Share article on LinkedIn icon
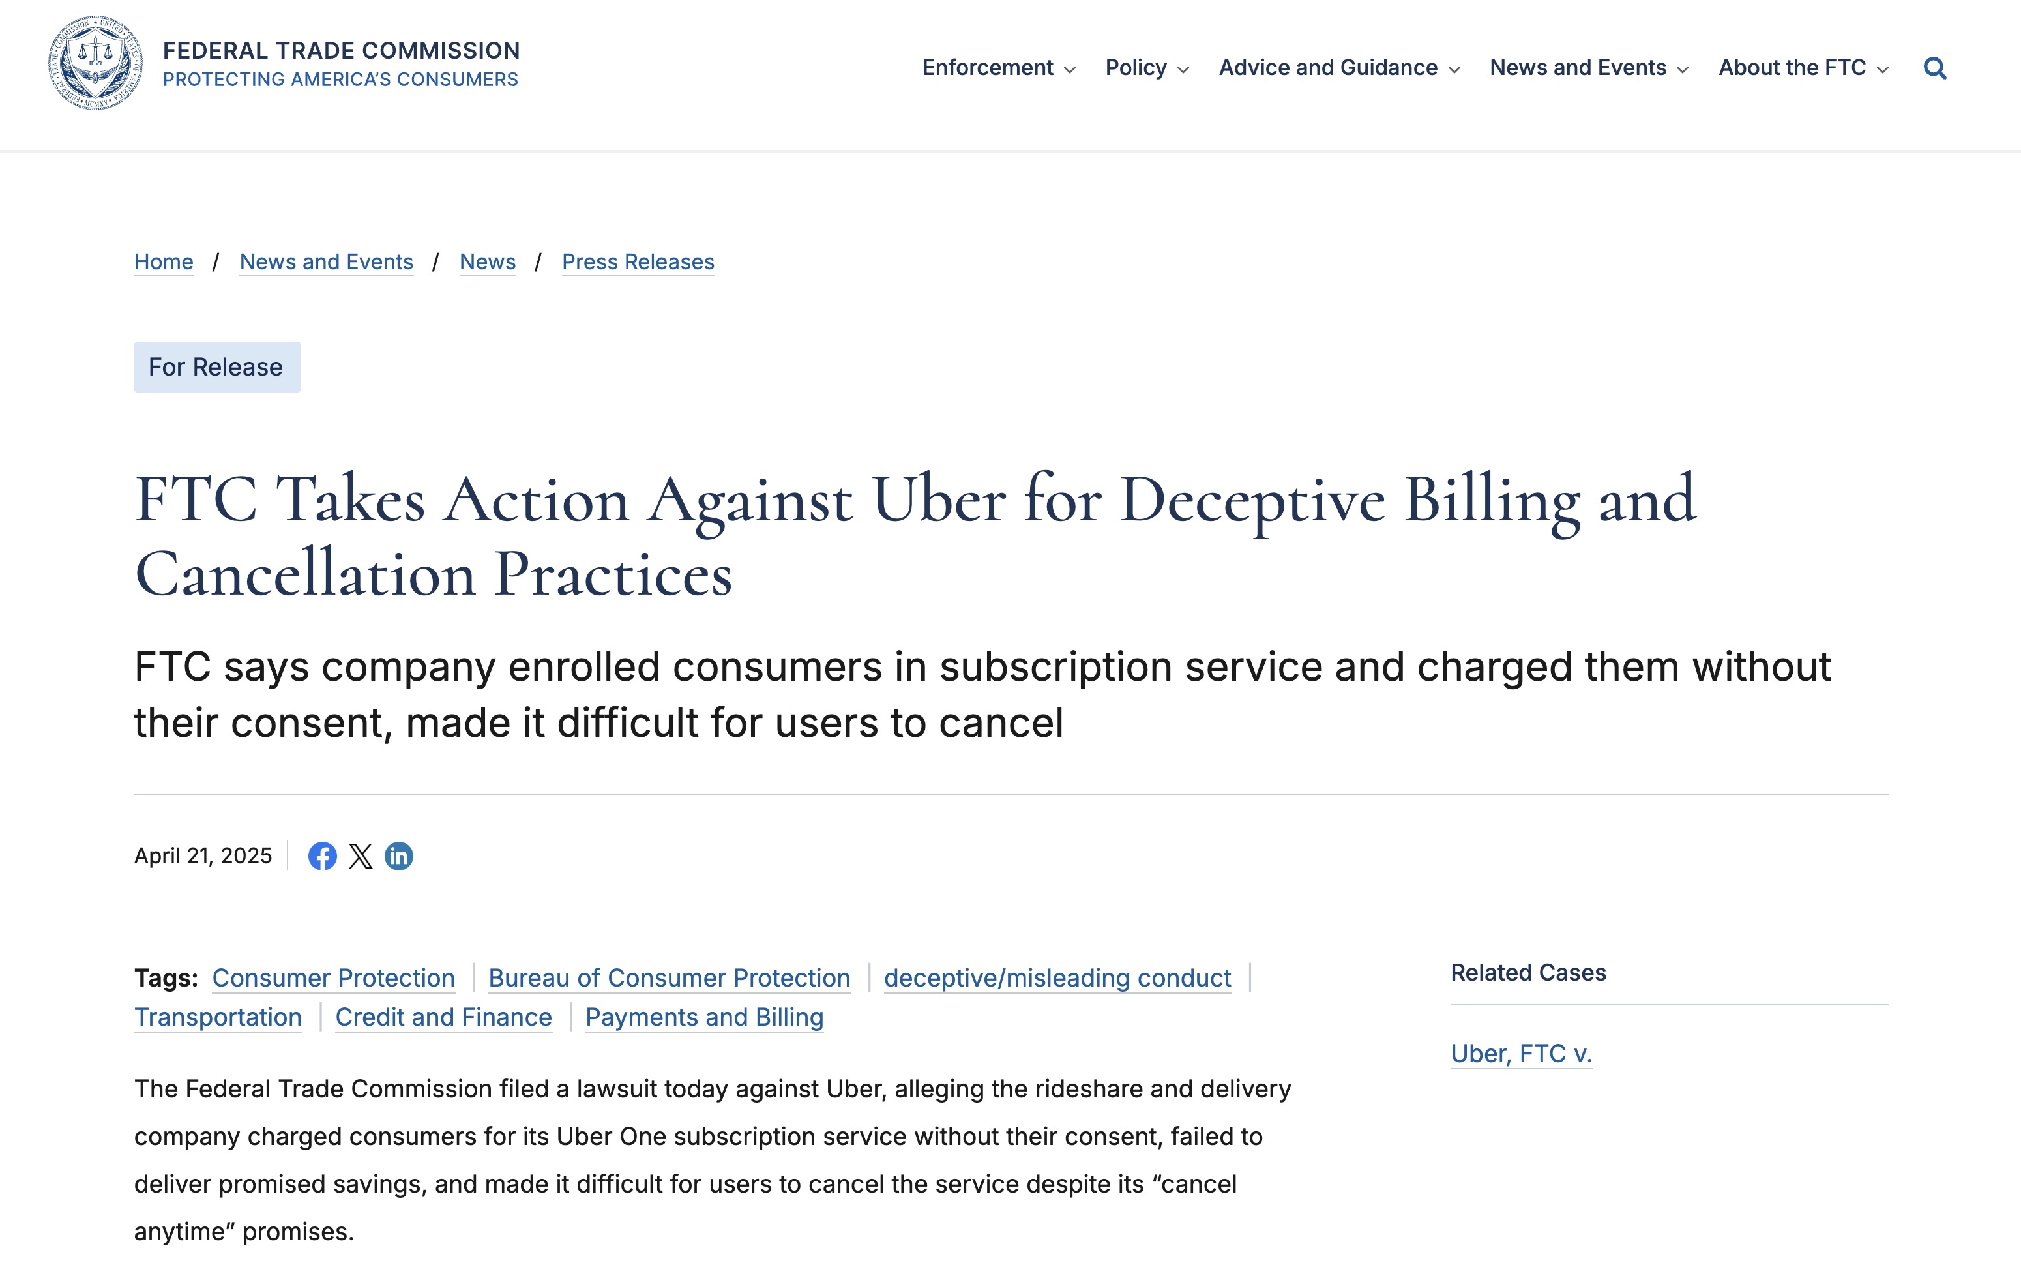 (399, 855)
